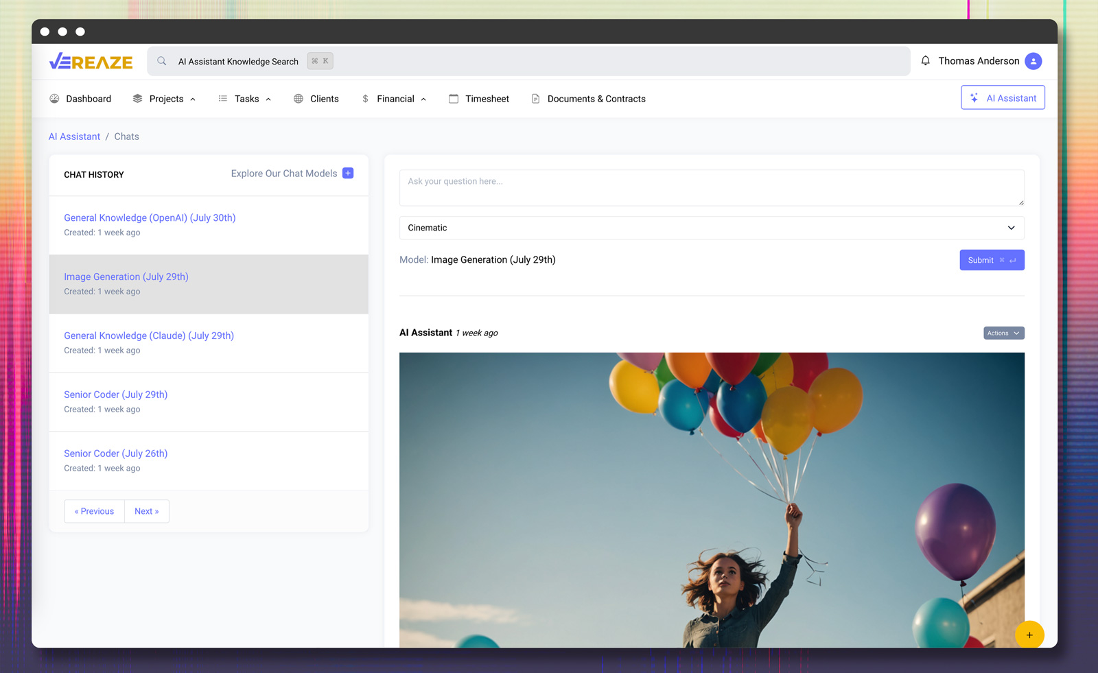The width and height of the screenshot is (1098, 673).
Task: Open the Cinematic style dropdown
Action: pos(711,228)
